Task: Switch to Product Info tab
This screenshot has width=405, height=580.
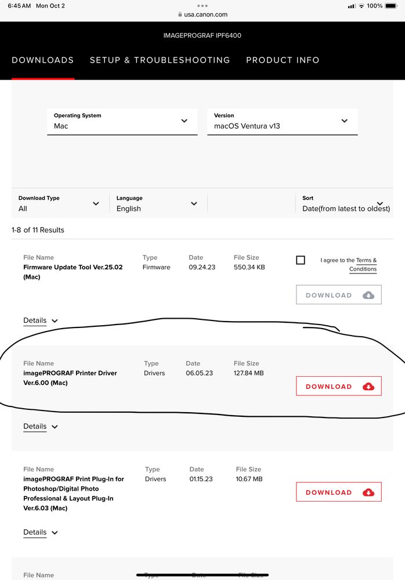Action: point(283,60)
